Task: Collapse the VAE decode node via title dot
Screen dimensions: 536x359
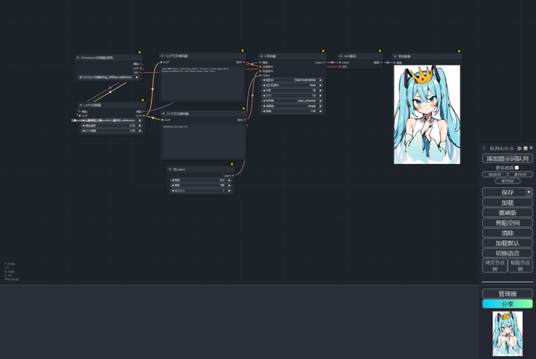Action: pyautogui.click(x=341, y=56)
